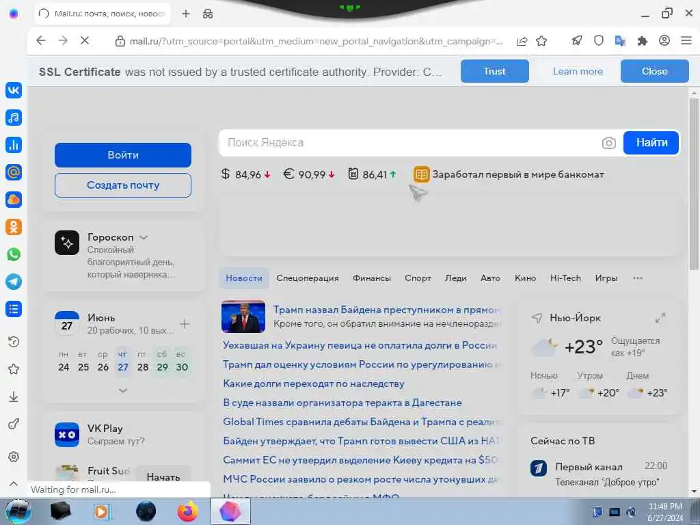The image size is (700, 525).
Task: Open the guitar-shaped sidebar icon
Action: (x=14, y=424)
